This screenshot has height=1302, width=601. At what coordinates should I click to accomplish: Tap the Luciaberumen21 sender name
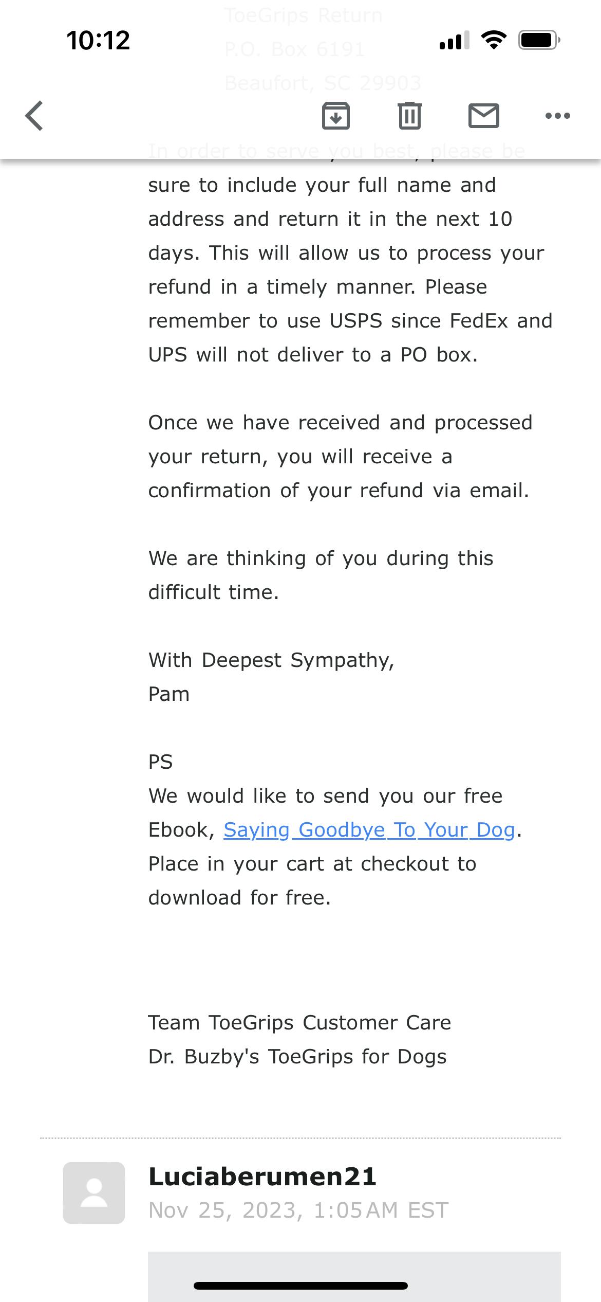coord(262,1177)
